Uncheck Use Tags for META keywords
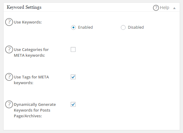 point(73,77)
